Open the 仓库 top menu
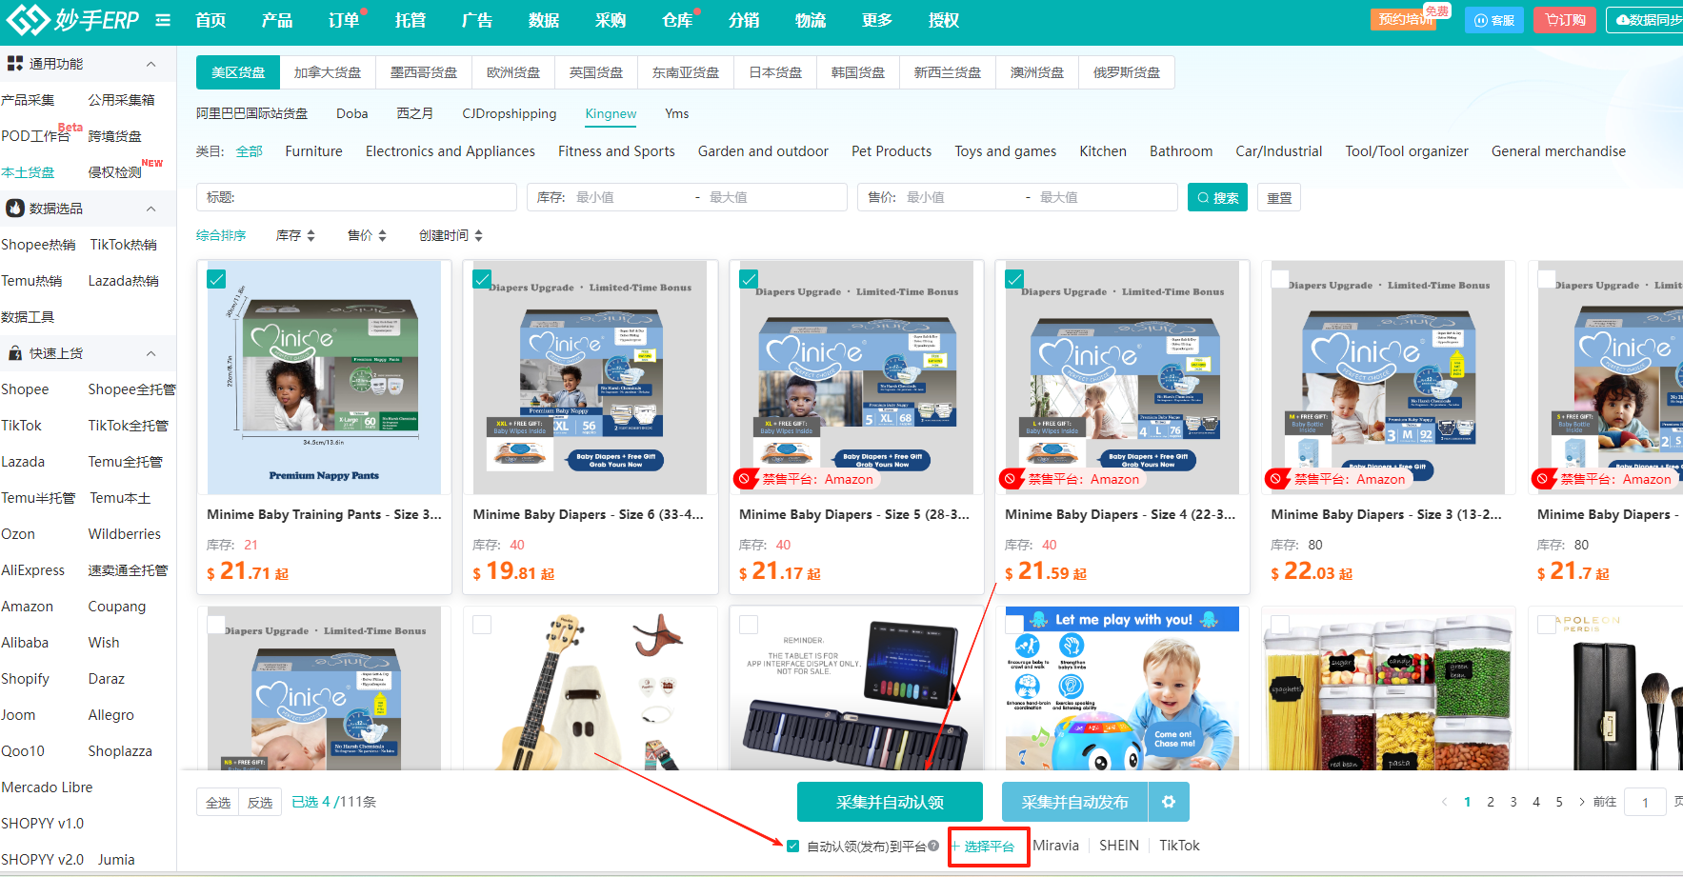The image size is (1683, 877). 677,20
